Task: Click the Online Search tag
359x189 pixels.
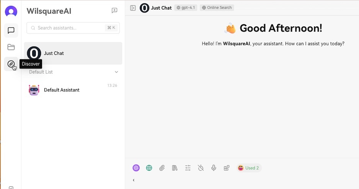Action: coord(217,8)
